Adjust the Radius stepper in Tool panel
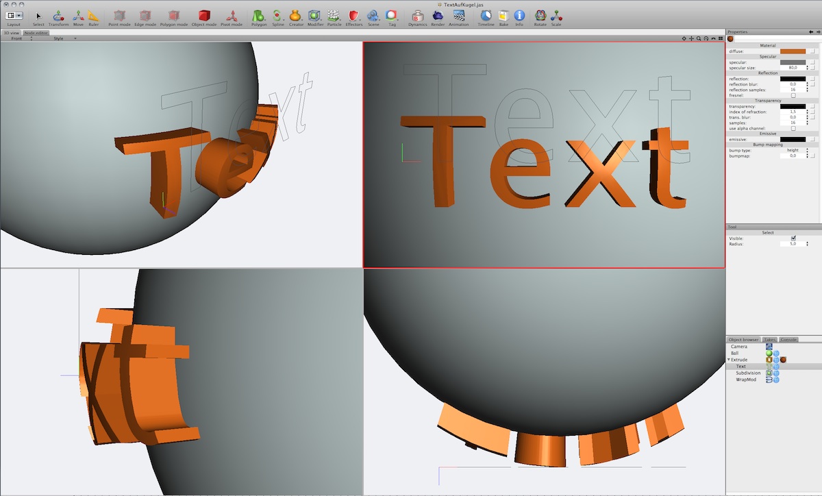Image resolution: width=822 pixels, height=496 pixels. [807, 243]
